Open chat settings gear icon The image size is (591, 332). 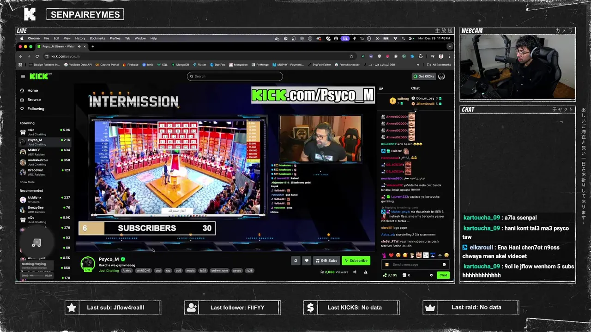tap(431, 275)
